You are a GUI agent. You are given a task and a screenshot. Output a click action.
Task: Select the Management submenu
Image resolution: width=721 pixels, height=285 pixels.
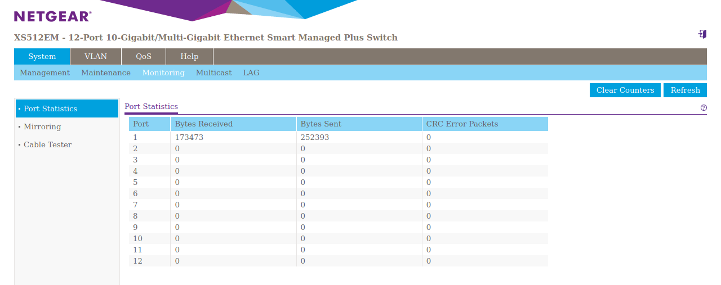(x=44, y=73)
